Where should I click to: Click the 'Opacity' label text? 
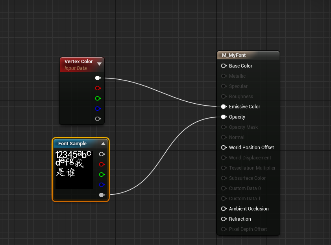coord(237,117)
